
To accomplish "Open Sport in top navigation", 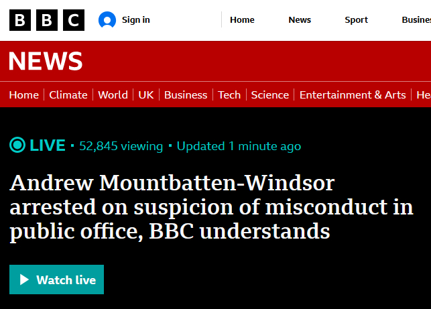I will click(x=356, y=20).
